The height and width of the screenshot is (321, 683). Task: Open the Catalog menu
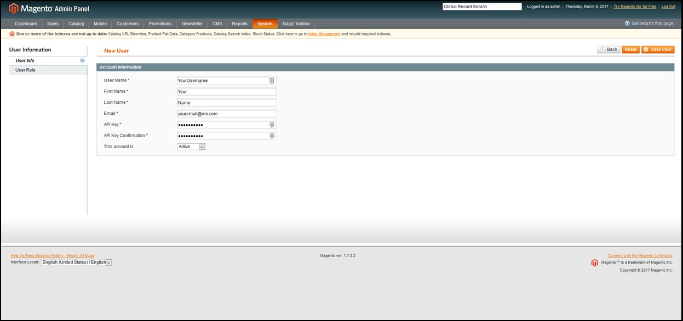pyautogui.click(x=76, y=24)
